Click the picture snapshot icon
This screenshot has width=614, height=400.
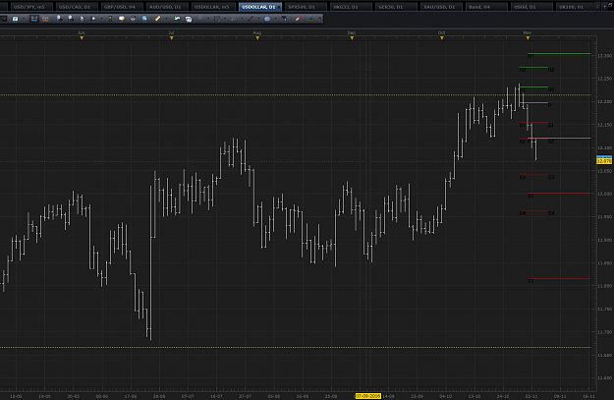(177, 19)
